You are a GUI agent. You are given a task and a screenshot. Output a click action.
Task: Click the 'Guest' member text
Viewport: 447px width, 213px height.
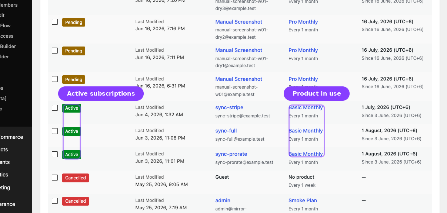tap(222, 177)
